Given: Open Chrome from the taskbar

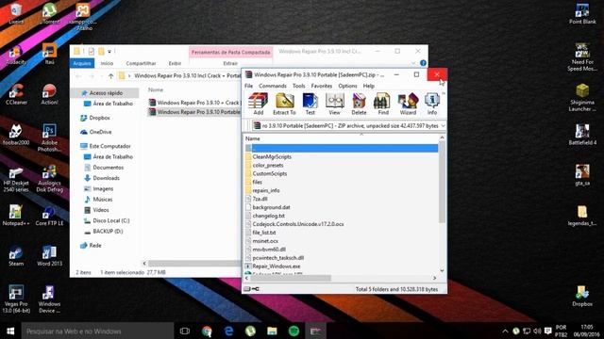Looking at the screenshot, I should pyautogui.click(x=207, y=331).
